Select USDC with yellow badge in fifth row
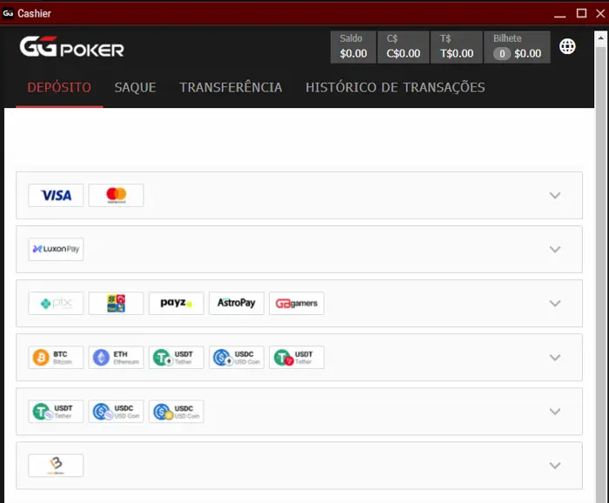 [x=177, y=412]
